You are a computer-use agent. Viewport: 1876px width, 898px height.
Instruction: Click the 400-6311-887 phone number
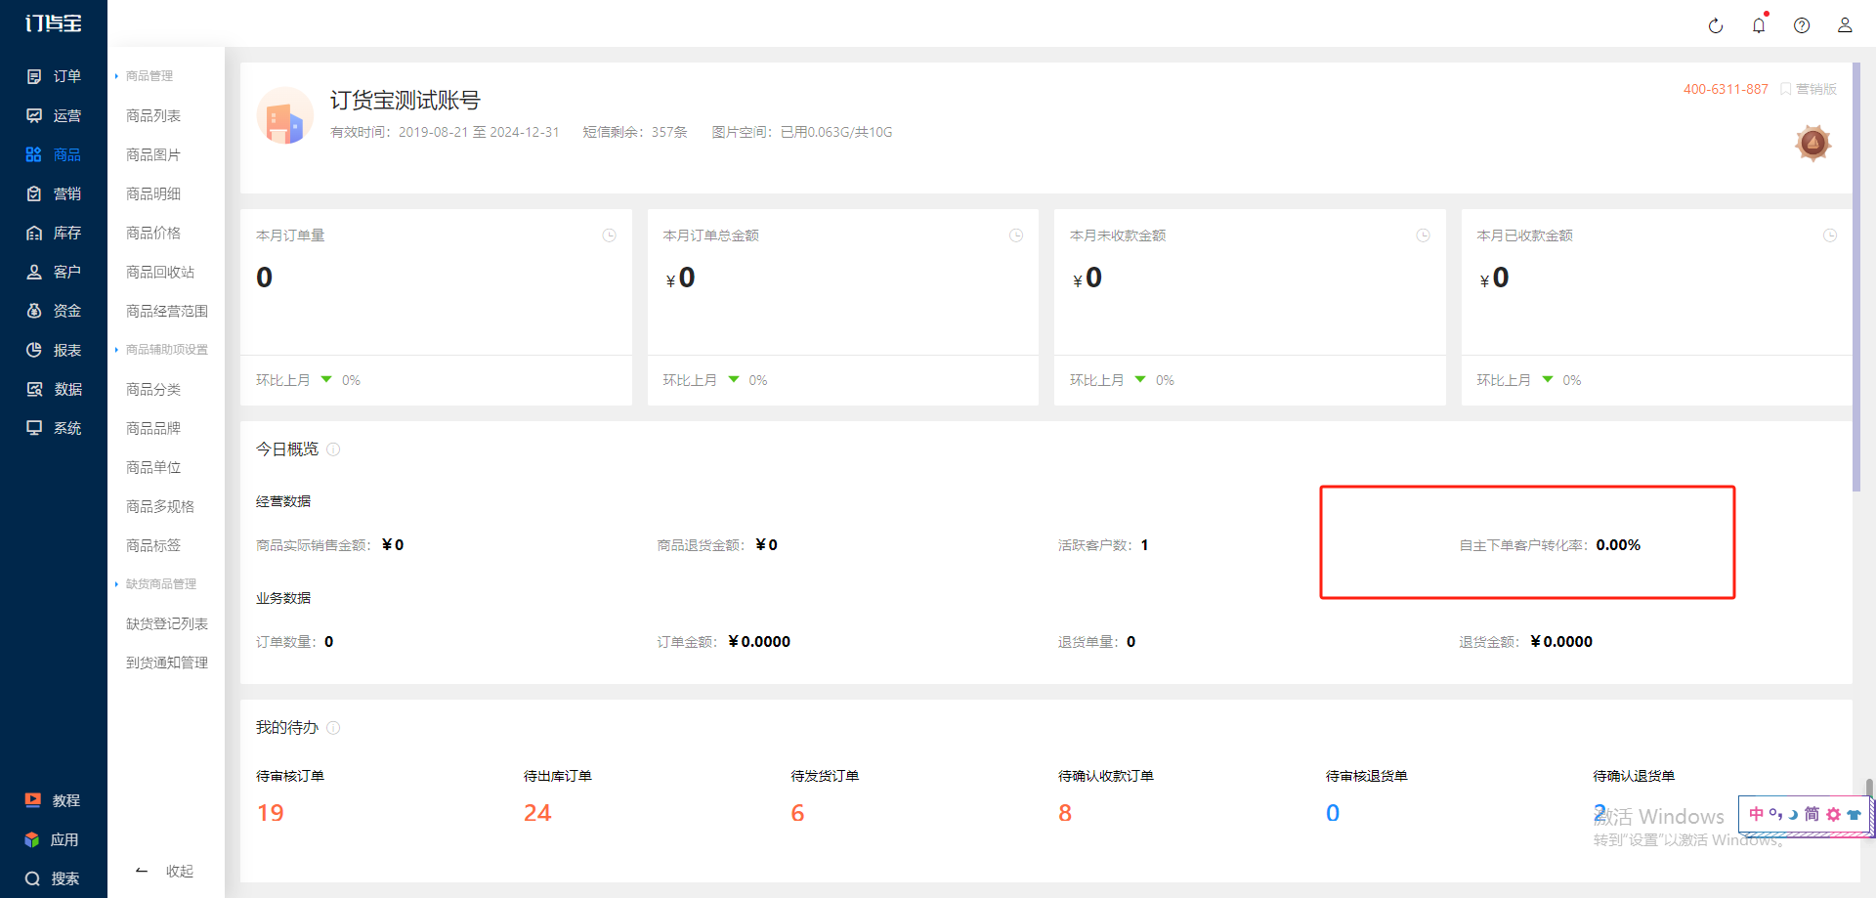tap(1726, 89)
